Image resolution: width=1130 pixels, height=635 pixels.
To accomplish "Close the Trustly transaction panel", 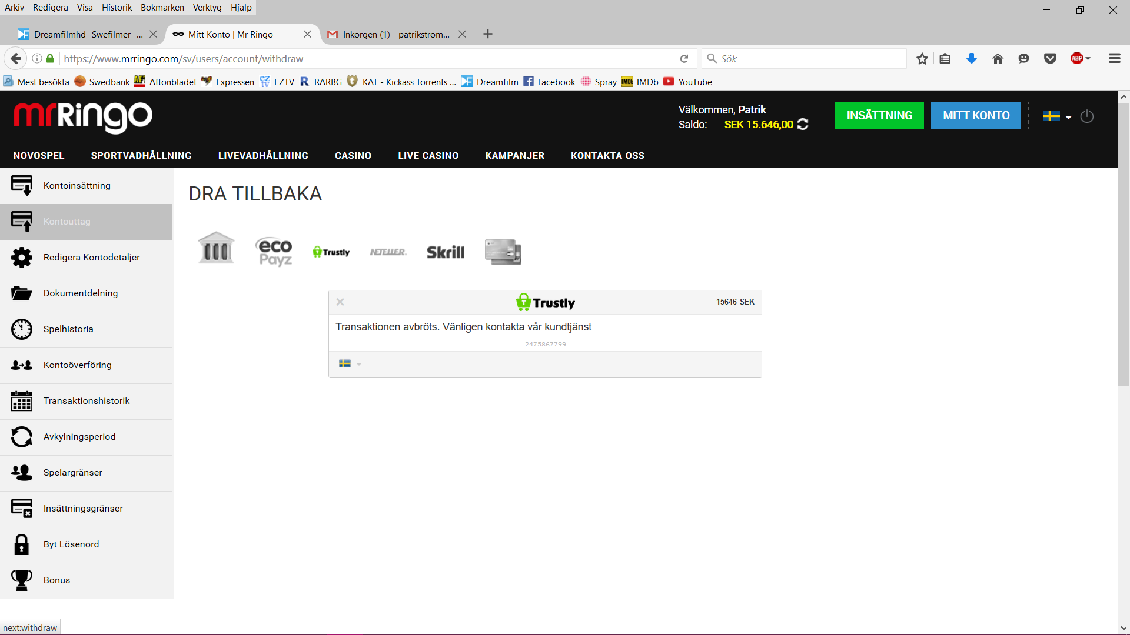I will 340,302.
